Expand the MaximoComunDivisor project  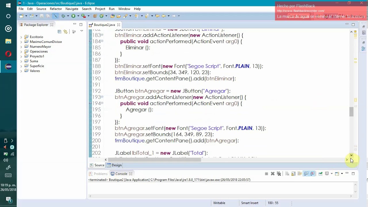(21, 42)
